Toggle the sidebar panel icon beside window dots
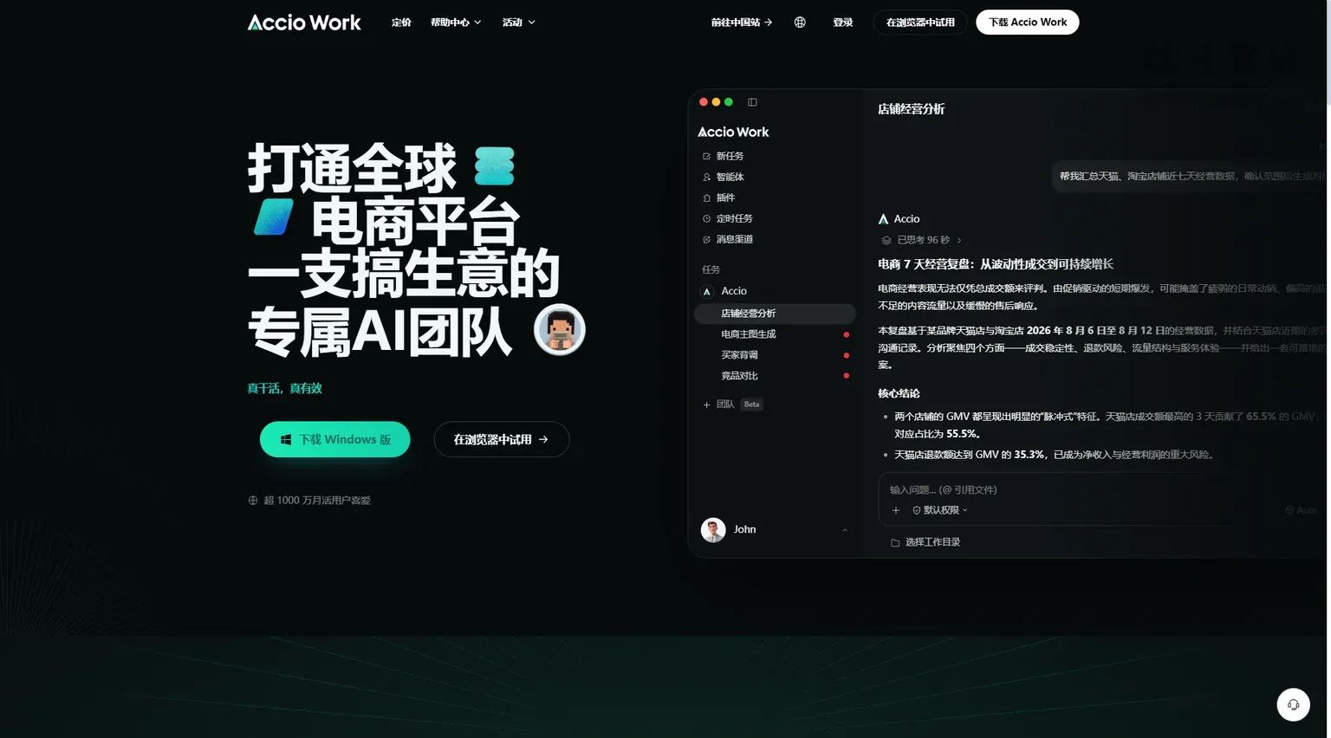The width and height of the screenshot is (1331, 738). (752, 102)
